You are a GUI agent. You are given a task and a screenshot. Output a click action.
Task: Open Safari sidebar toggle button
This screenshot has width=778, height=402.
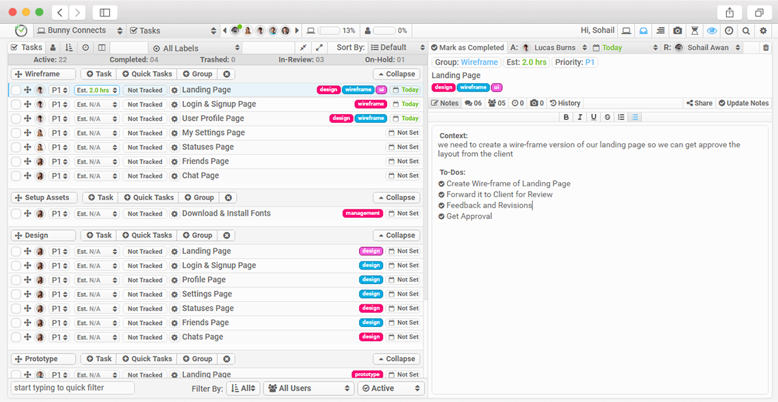click(104, 12)
